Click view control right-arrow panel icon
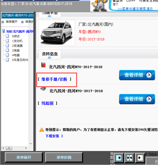The width and height of the screenshot is (158, 165). pos(119,158)
